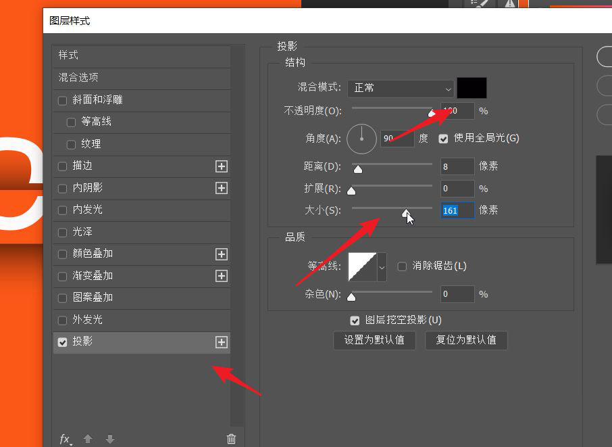
Task: Click the 不透明度 slider handle
Action: [431, 114]
